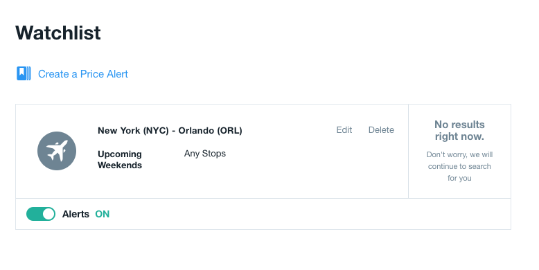Click the Watchlist page heading

pyautogui.click(x=58, y=33)
